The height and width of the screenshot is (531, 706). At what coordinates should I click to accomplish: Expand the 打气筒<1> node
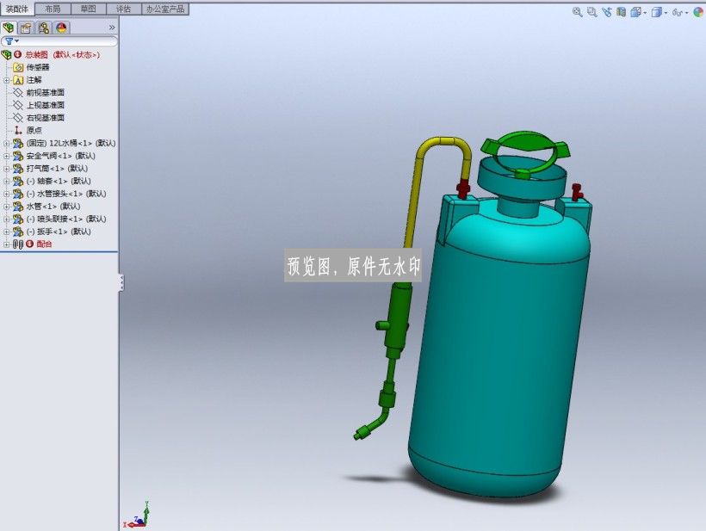[6, 169]
